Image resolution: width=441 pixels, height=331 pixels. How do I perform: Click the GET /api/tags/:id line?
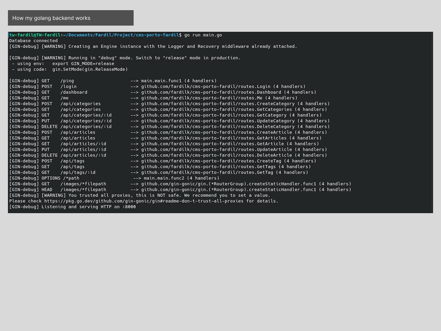(159, 172)
